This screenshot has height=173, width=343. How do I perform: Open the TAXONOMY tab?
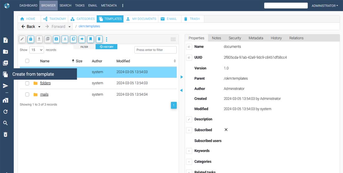click(x=55, y=19)
